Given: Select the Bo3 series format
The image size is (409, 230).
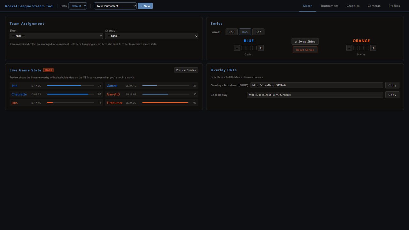Looking at the screenshot, I should (232, 32).
